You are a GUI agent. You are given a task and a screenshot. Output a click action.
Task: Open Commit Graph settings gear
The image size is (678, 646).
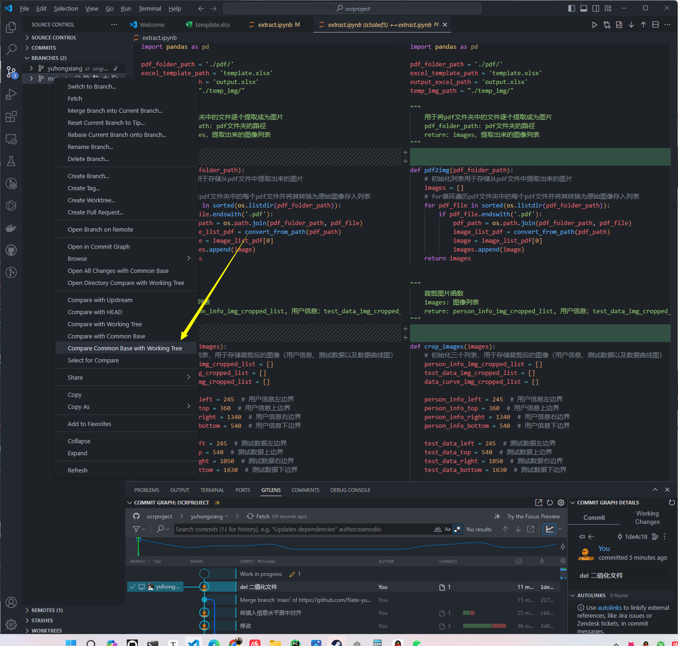(x=561, y=503)
